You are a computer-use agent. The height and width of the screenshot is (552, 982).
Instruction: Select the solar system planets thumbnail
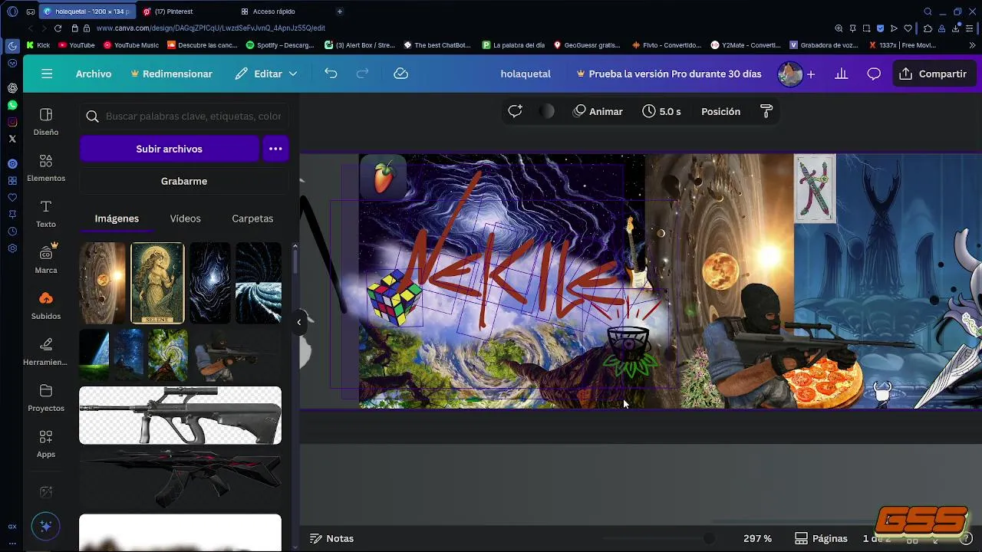[x=102, y=283]
